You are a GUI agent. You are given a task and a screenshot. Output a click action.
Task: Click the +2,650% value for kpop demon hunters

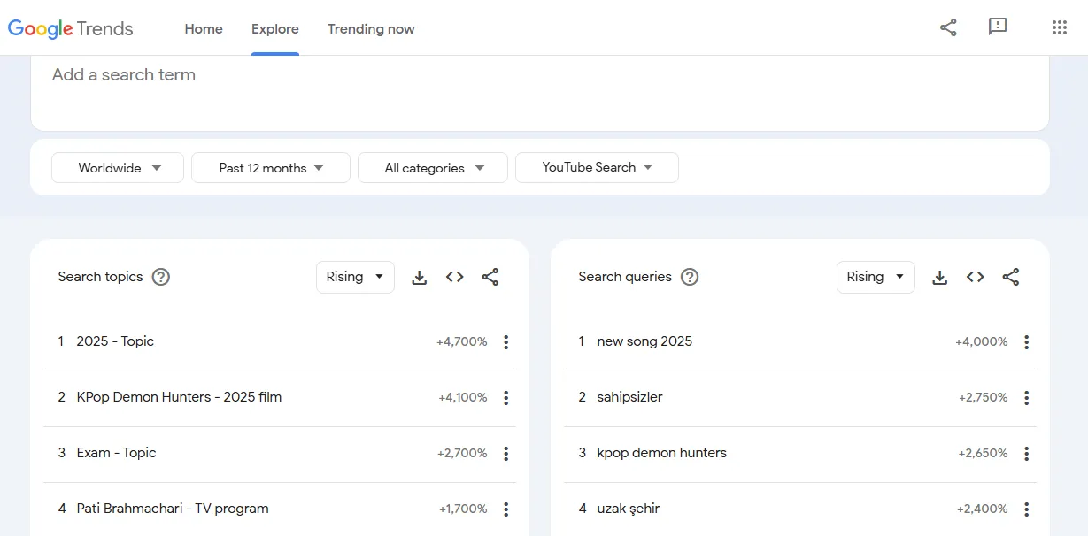coord(983,454)
